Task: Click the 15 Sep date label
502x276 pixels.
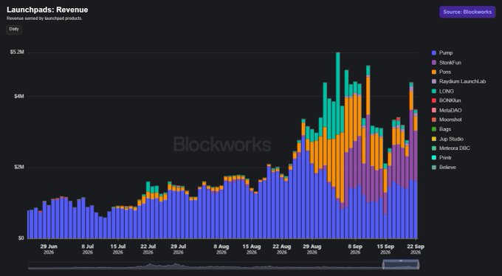Action: click(386, 247)
